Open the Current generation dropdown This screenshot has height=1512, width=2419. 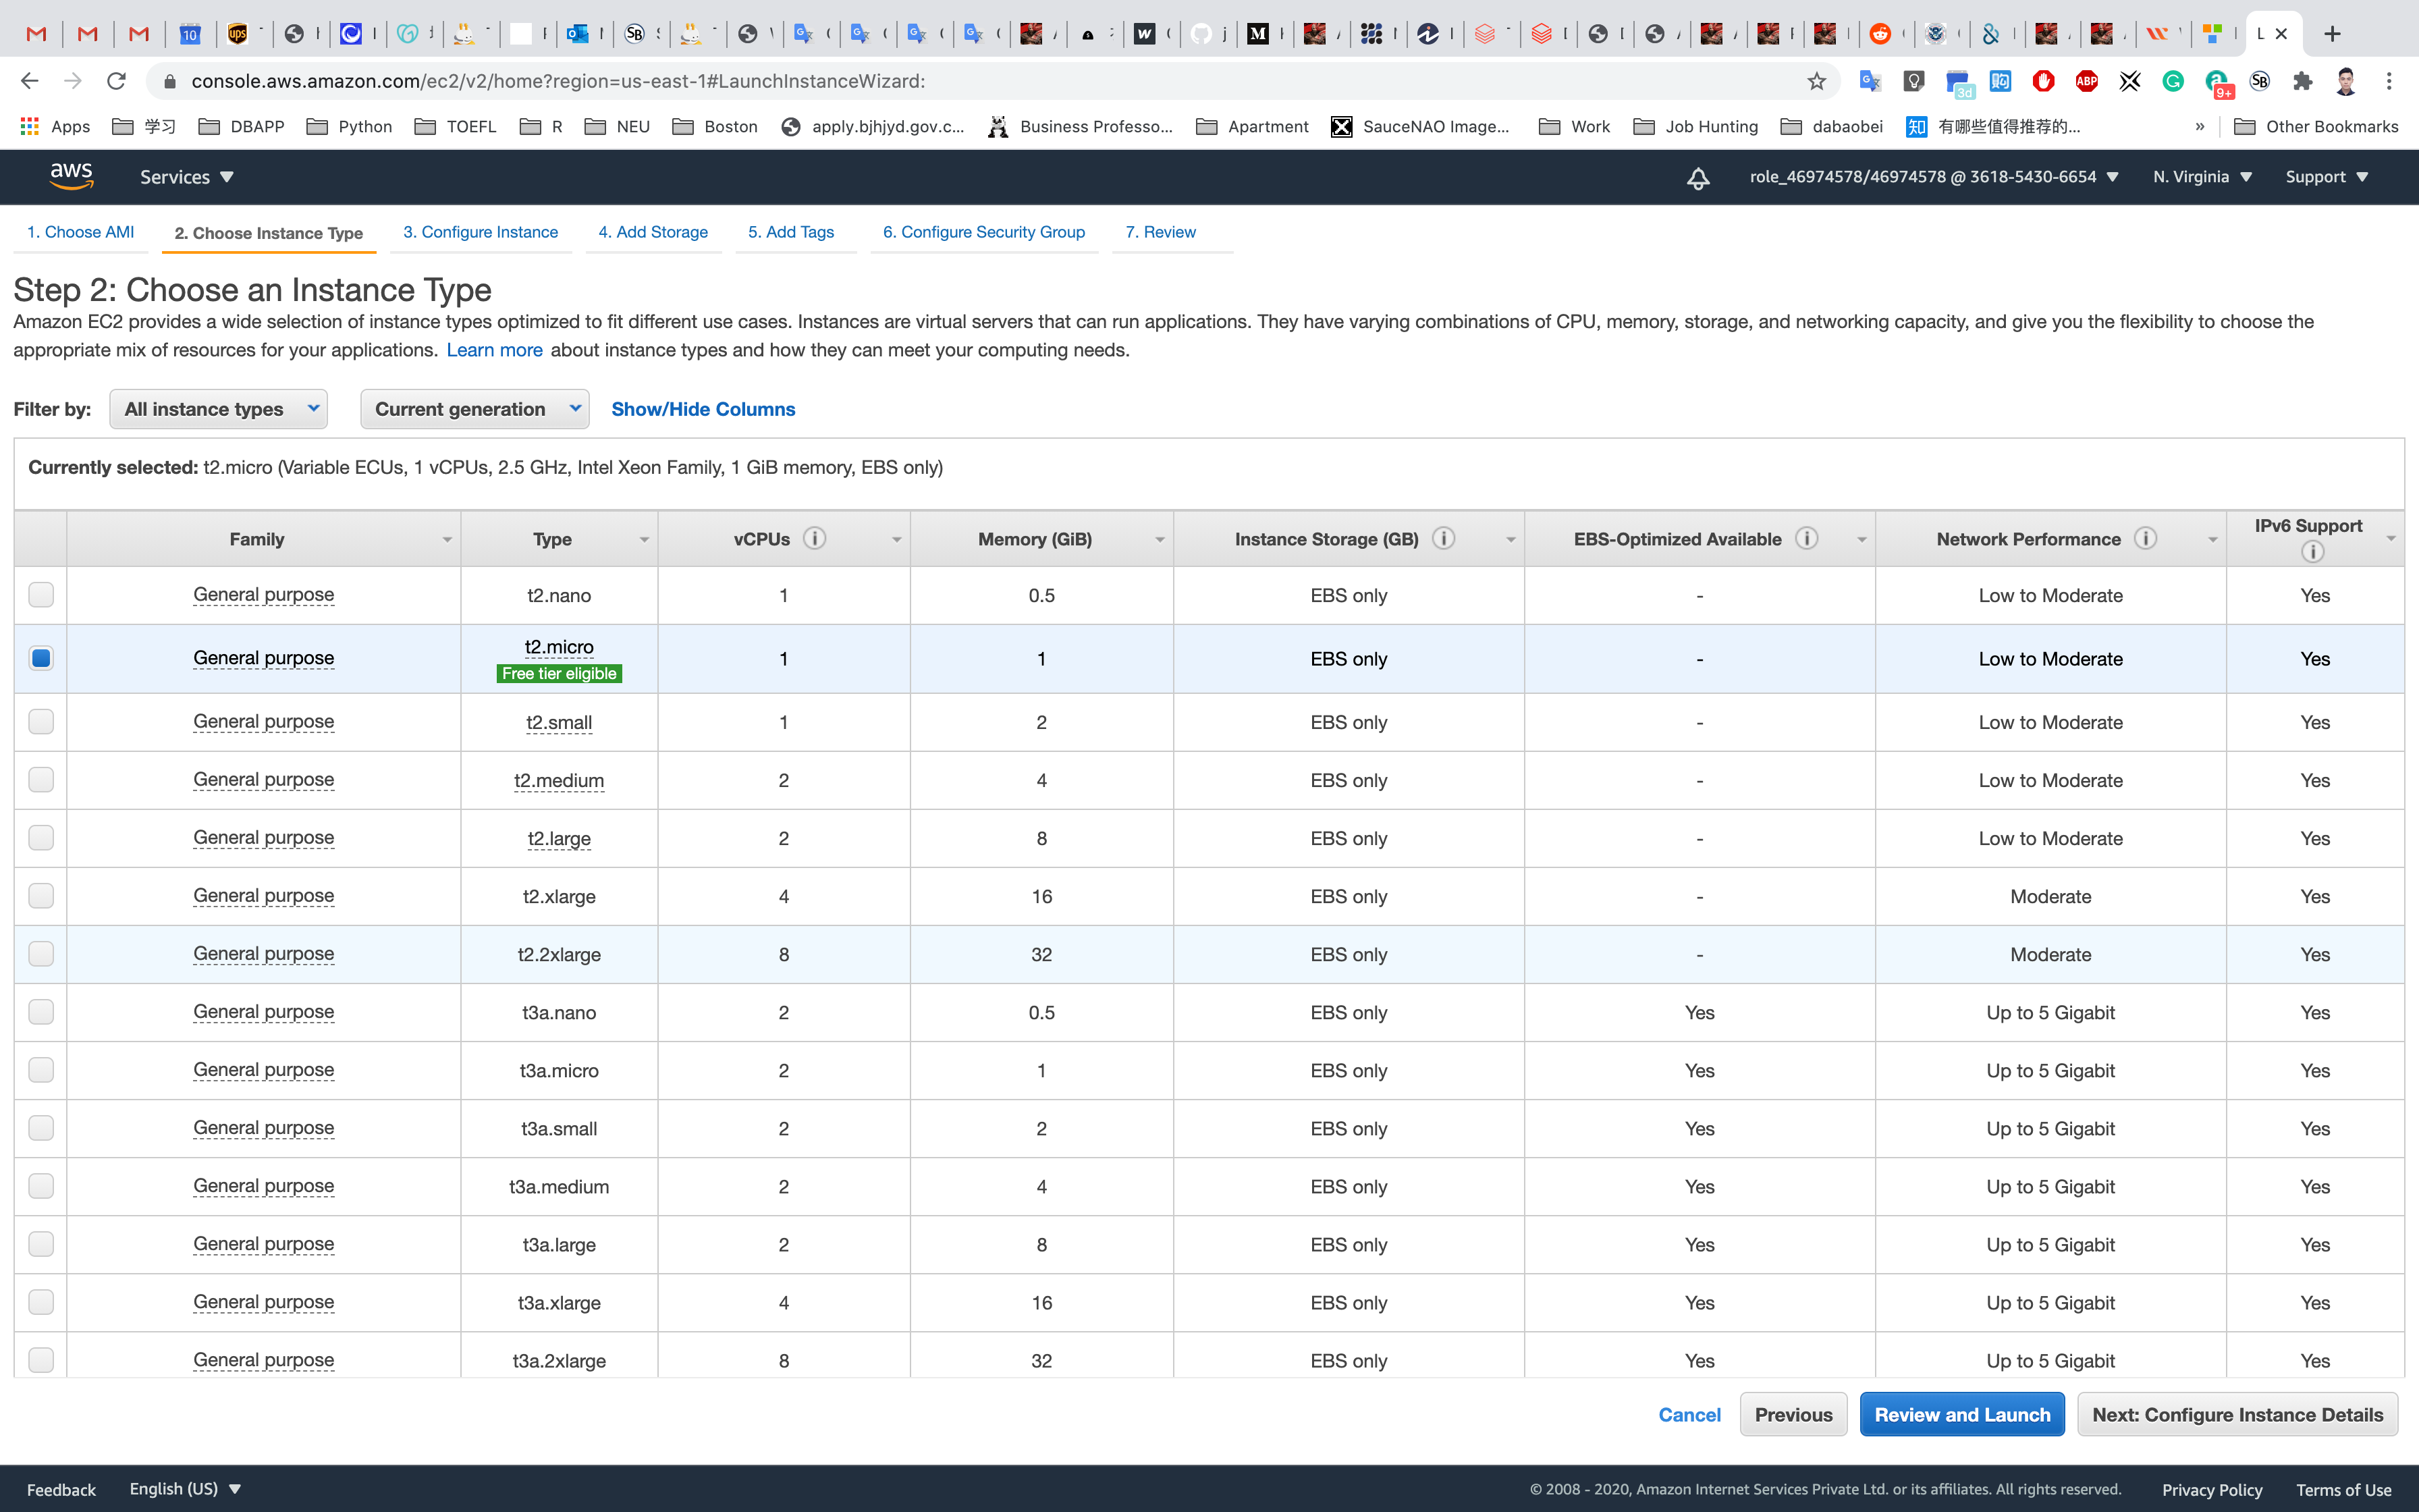[x=474, y=409]
